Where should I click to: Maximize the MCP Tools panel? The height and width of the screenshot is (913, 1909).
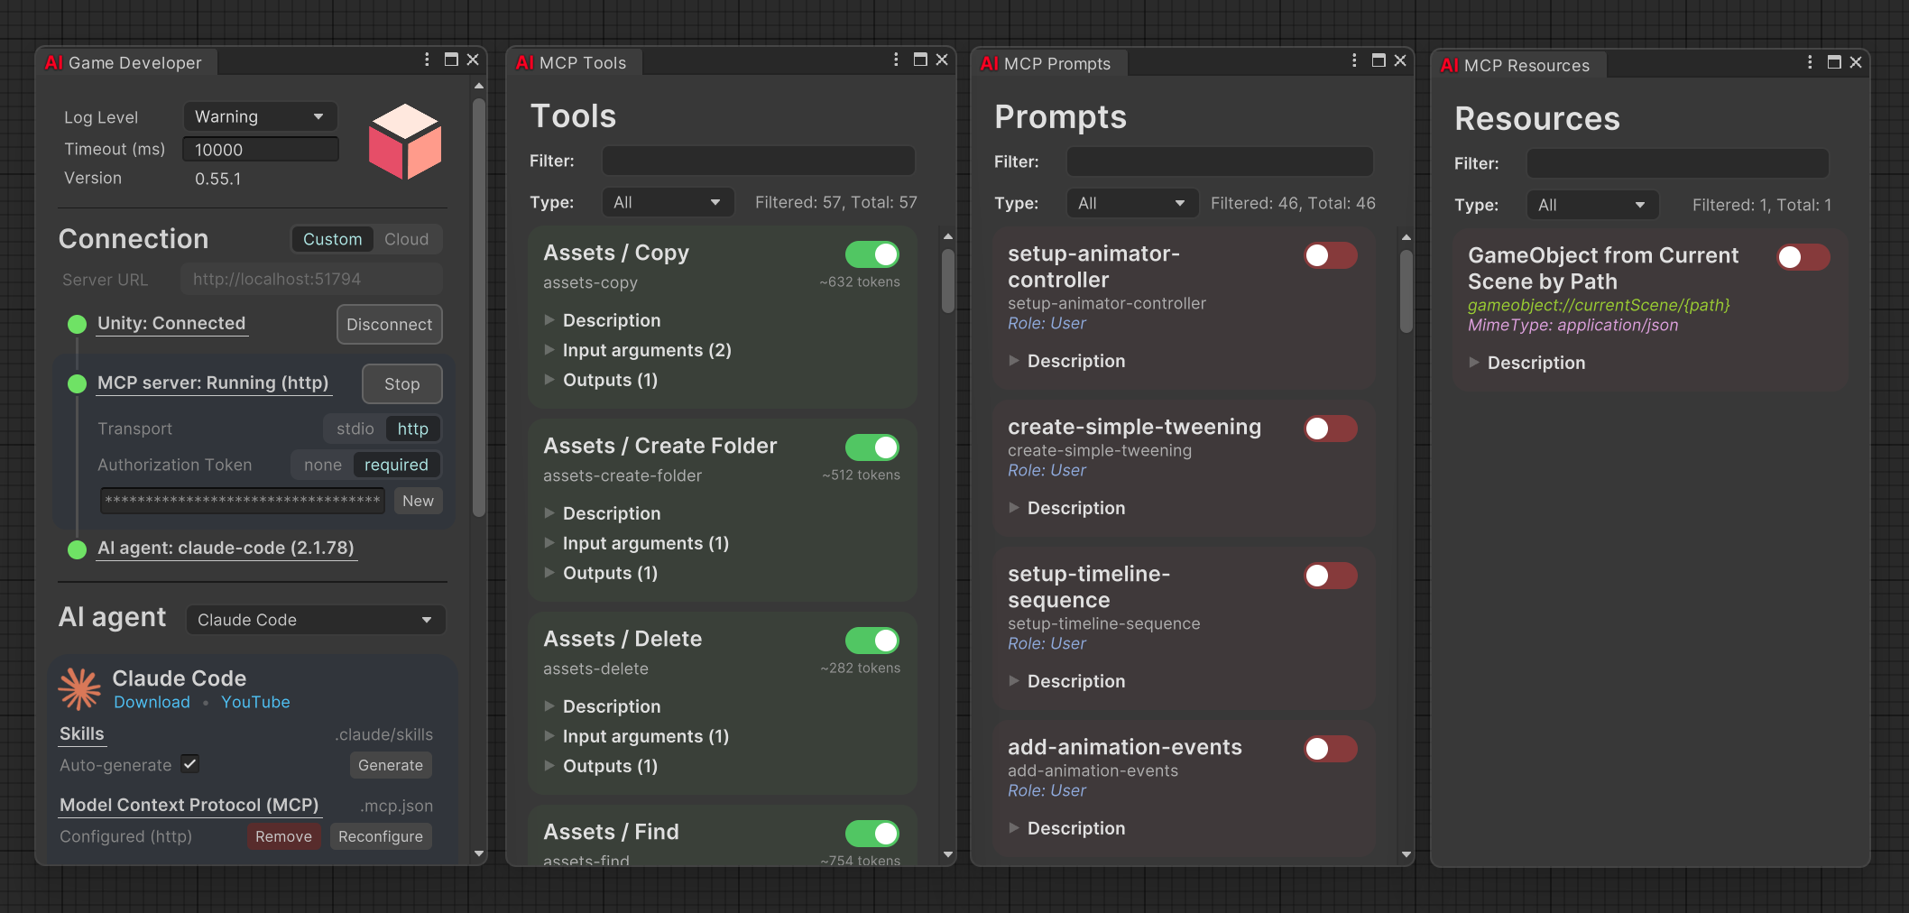920,60
